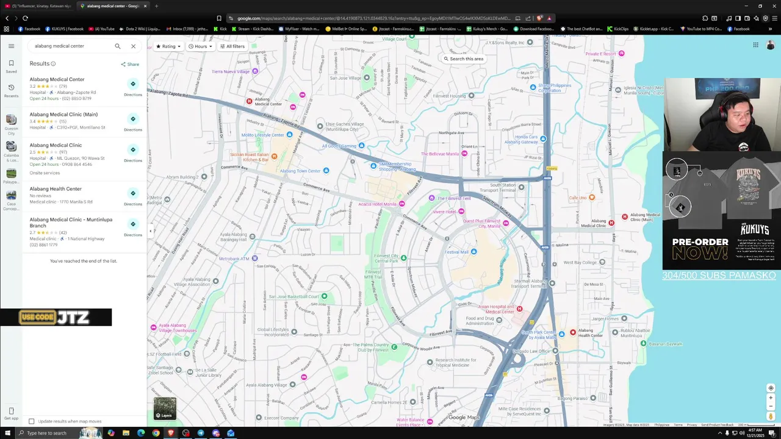Show your location with the target icon
The height and width of the screenshot is (439, 781).
coord(771,388)
